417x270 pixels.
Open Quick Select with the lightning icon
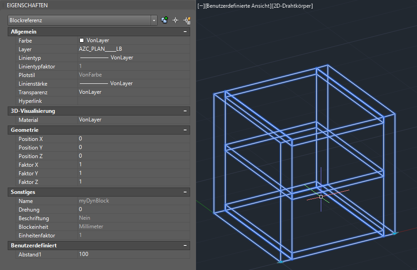pyautogui.click(x=186, y=20)
